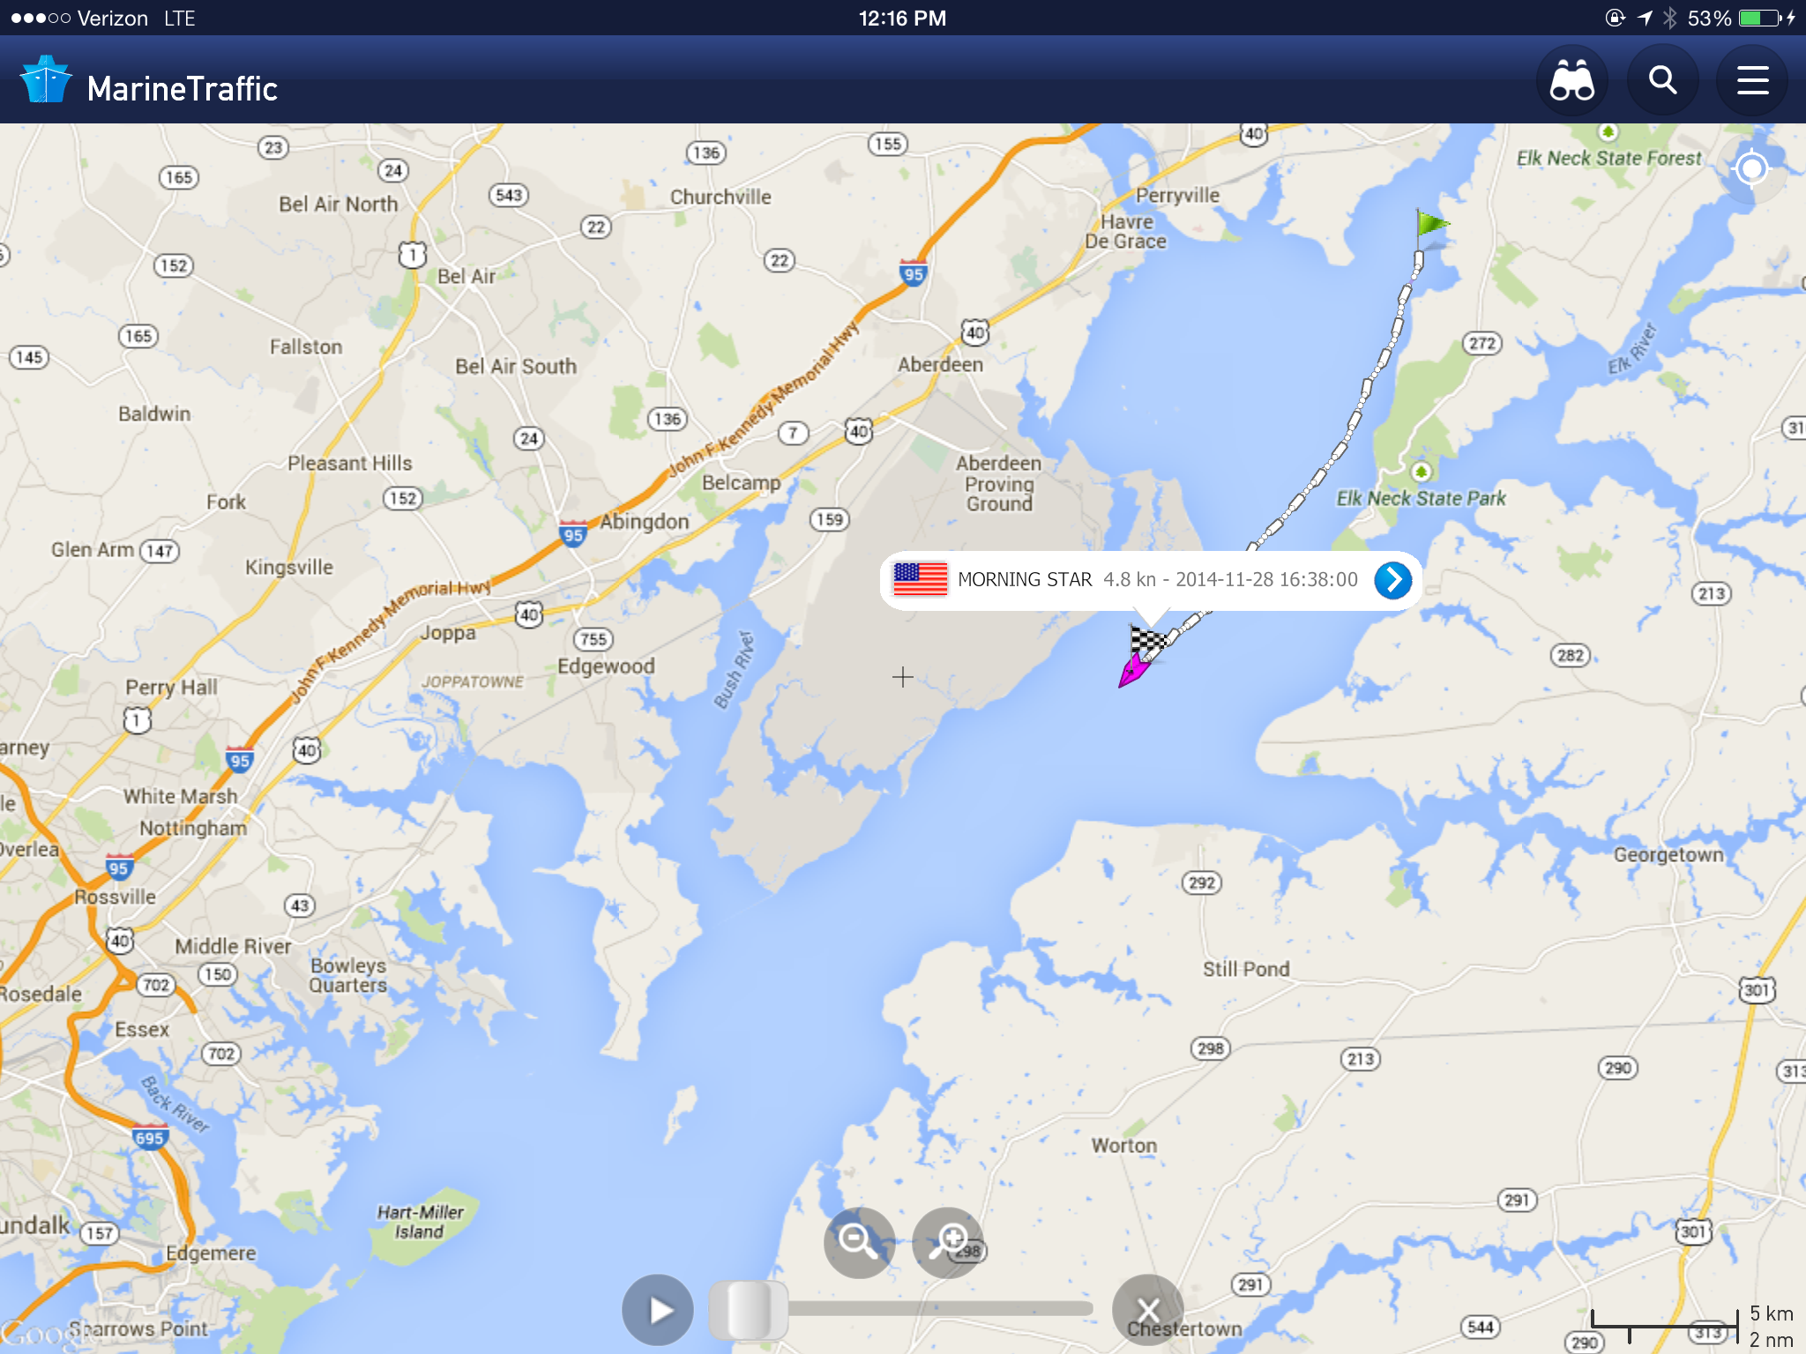
Task: Zoom out the map
Action: point(859,1242)
